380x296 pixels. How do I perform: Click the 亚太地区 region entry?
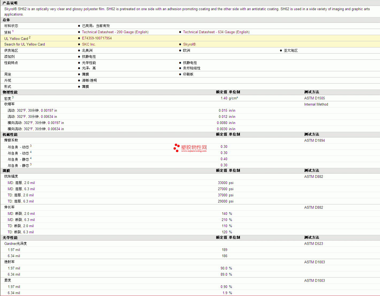(x=291, y=50)
